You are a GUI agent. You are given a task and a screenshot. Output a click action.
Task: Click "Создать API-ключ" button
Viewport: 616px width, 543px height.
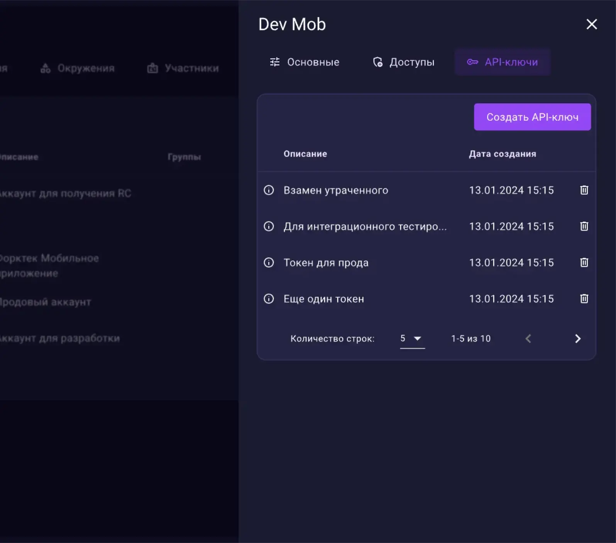point(532,117)
